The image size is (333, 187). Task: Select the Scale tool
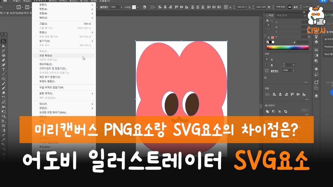(4, 102)
